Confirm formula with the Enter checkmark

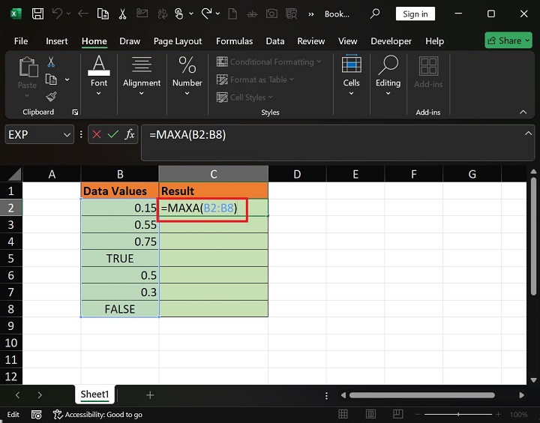(x=113, y=134)
